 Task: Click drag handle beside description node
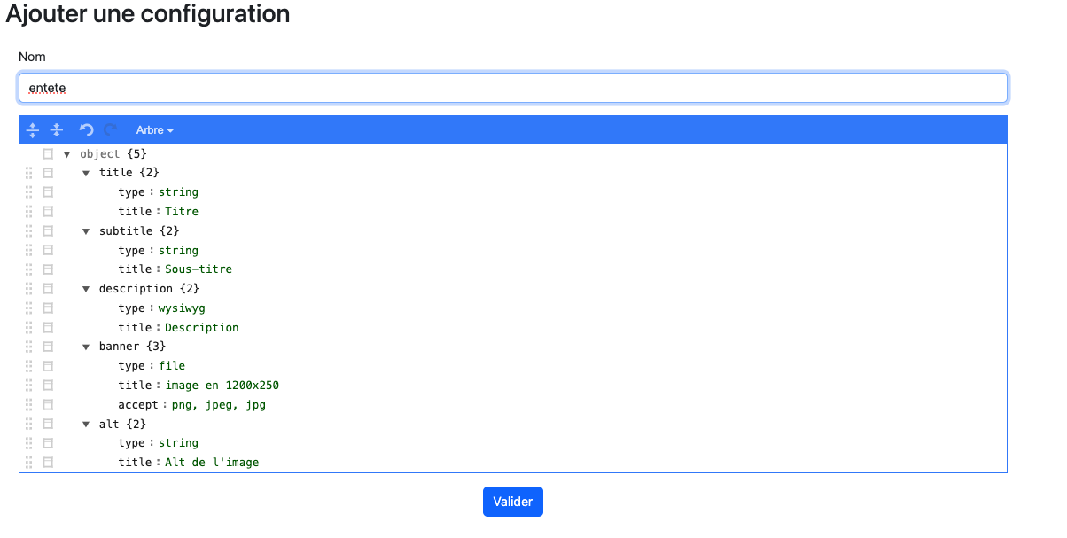coord(29,289)
